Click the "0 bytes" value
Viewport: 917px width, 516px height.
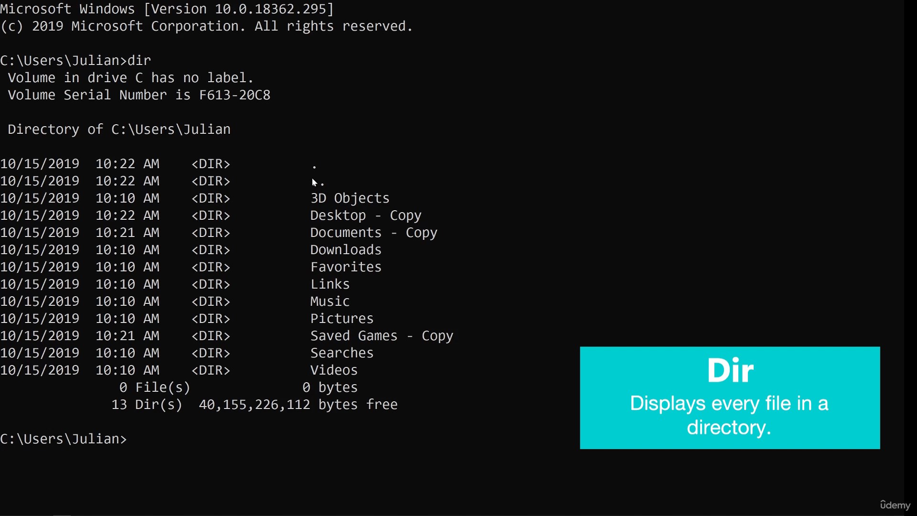click(x=330, y=387)
